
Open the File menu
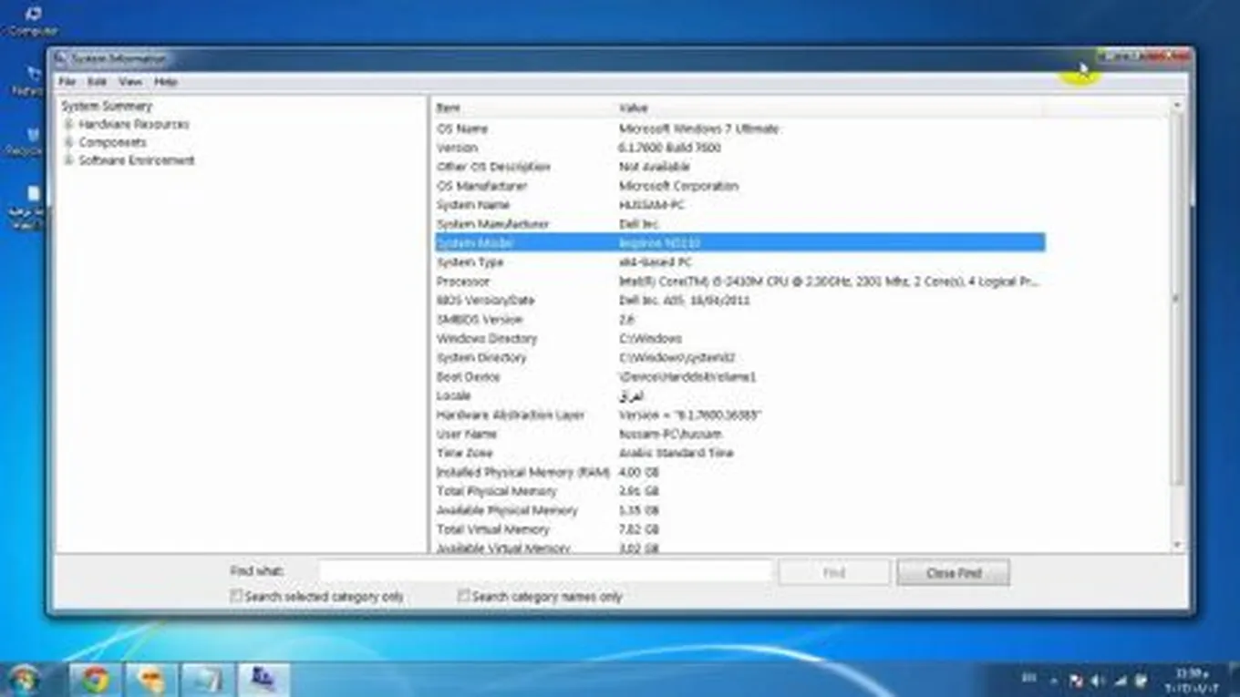point(67,82)
